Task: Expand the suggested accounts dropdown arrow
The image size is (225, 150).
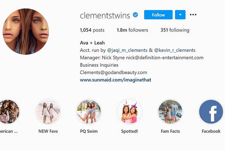Action: click(180, 15)
